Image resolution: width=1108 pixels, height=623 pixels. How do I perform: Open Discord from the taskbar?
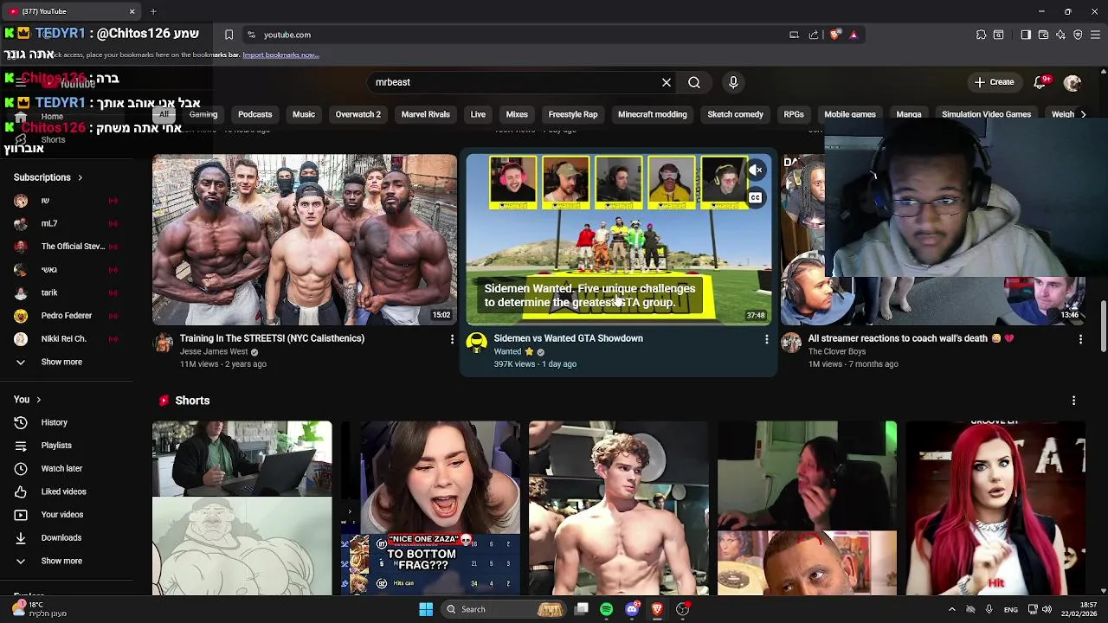(x=632, y=609)
